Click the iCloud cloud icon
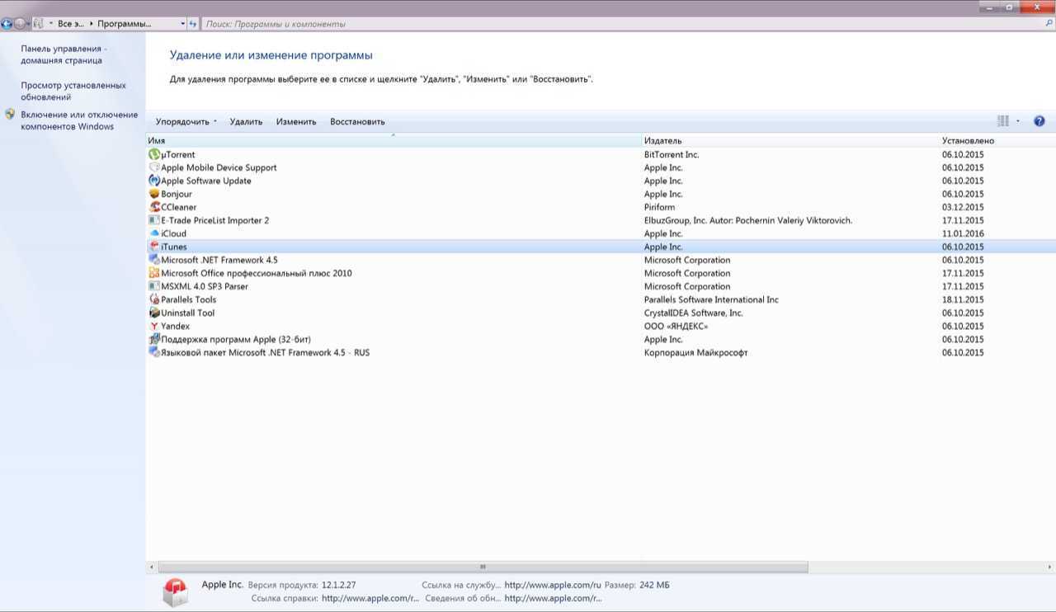Viewport: 1056px width, 612px height. point(154,233)
